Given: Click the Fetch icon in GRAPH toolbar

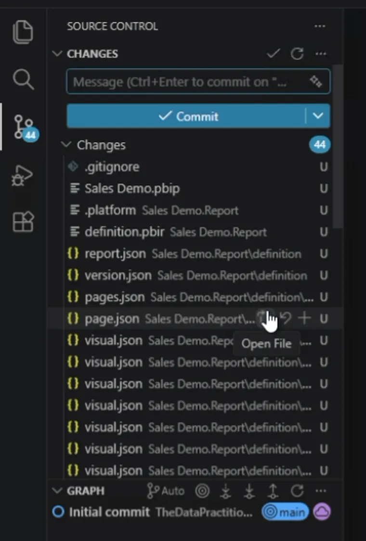Looking at the screenshot, I should [226, 491].
